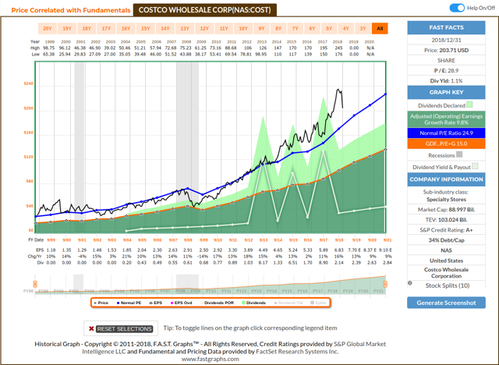Click Market Cap: 88.997 Bil. text
Image resolution: width=499 pixels, height=365 pixels.
pyautogui.click(x=446, y=210)
